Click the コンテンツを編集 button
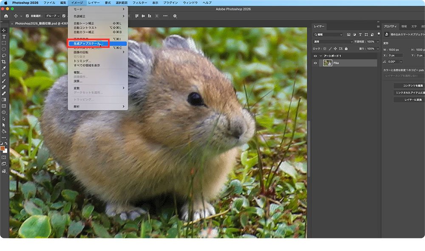425x251 pixels. pyautogui.click(x=408, y=86)
